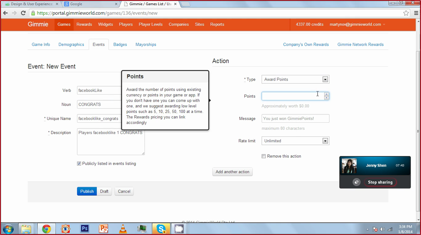Image resolution: width=421 pixels, height=235 pixels.
Task: Focus the Description text area
Action: pos(111,142)
